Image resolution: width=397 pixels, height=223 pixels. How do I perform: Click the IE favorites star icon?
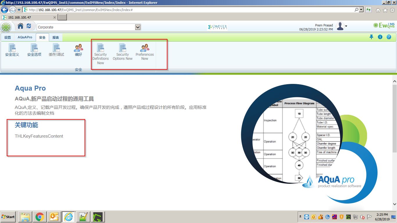[385, 10]
